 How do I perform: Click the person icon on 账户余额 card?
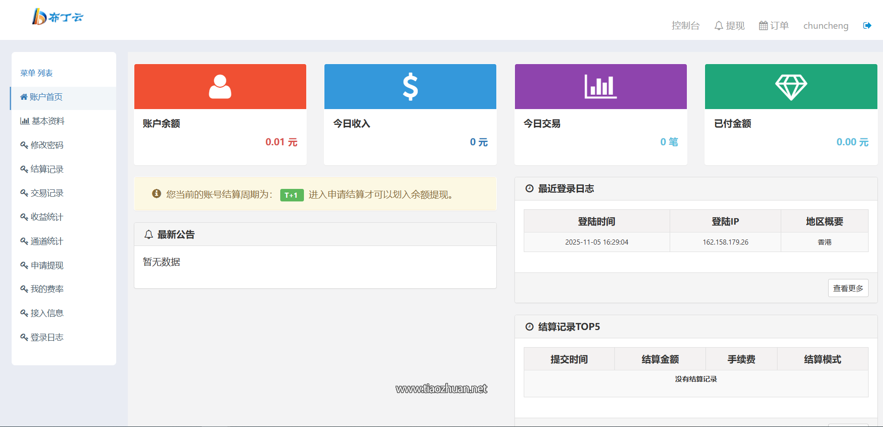point(219,86)
